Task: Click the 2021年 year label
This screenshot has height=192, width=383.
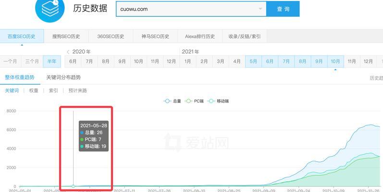Action: [190, 52]
